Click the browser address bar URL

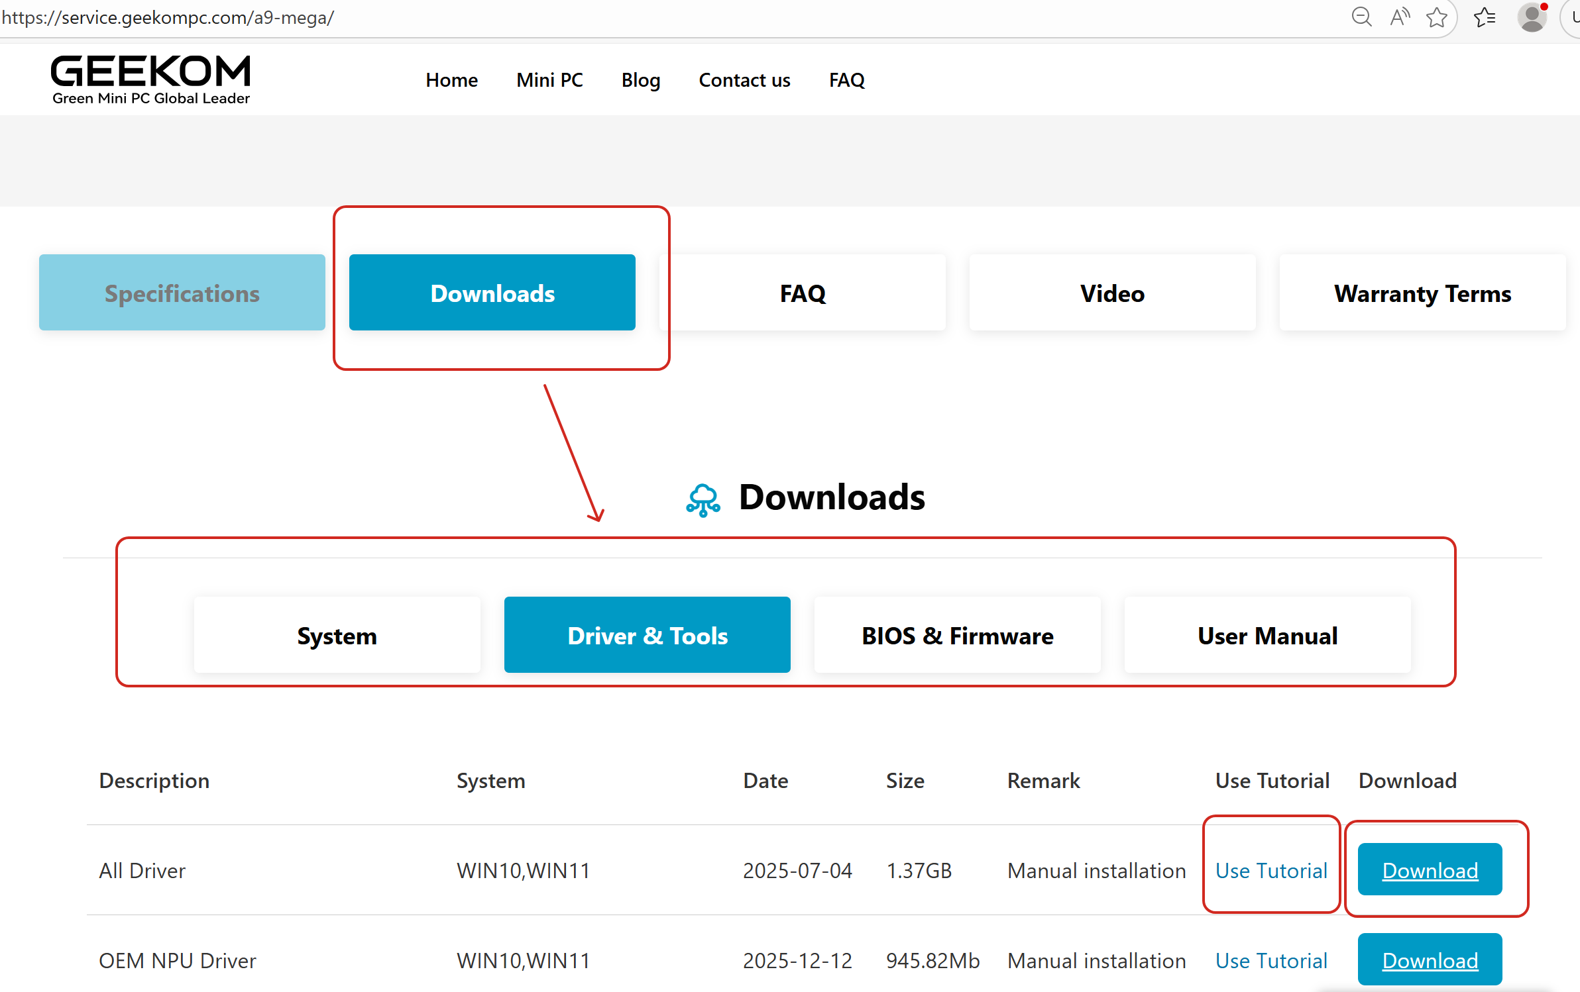tap(168, 17)
